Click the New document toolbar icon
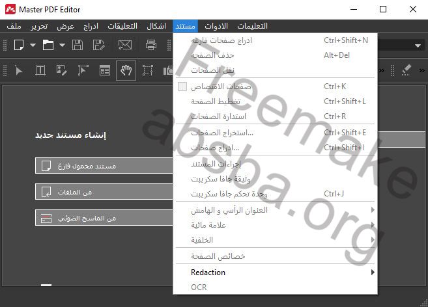 [x=19, y=45]
